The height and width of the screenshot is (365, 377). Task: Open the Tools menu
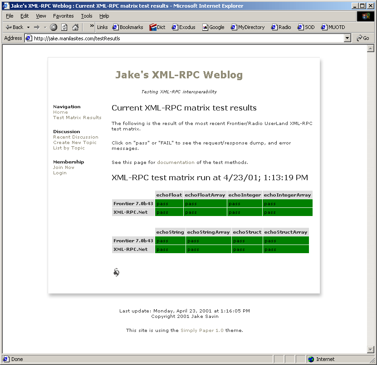(x=86, y=16)
